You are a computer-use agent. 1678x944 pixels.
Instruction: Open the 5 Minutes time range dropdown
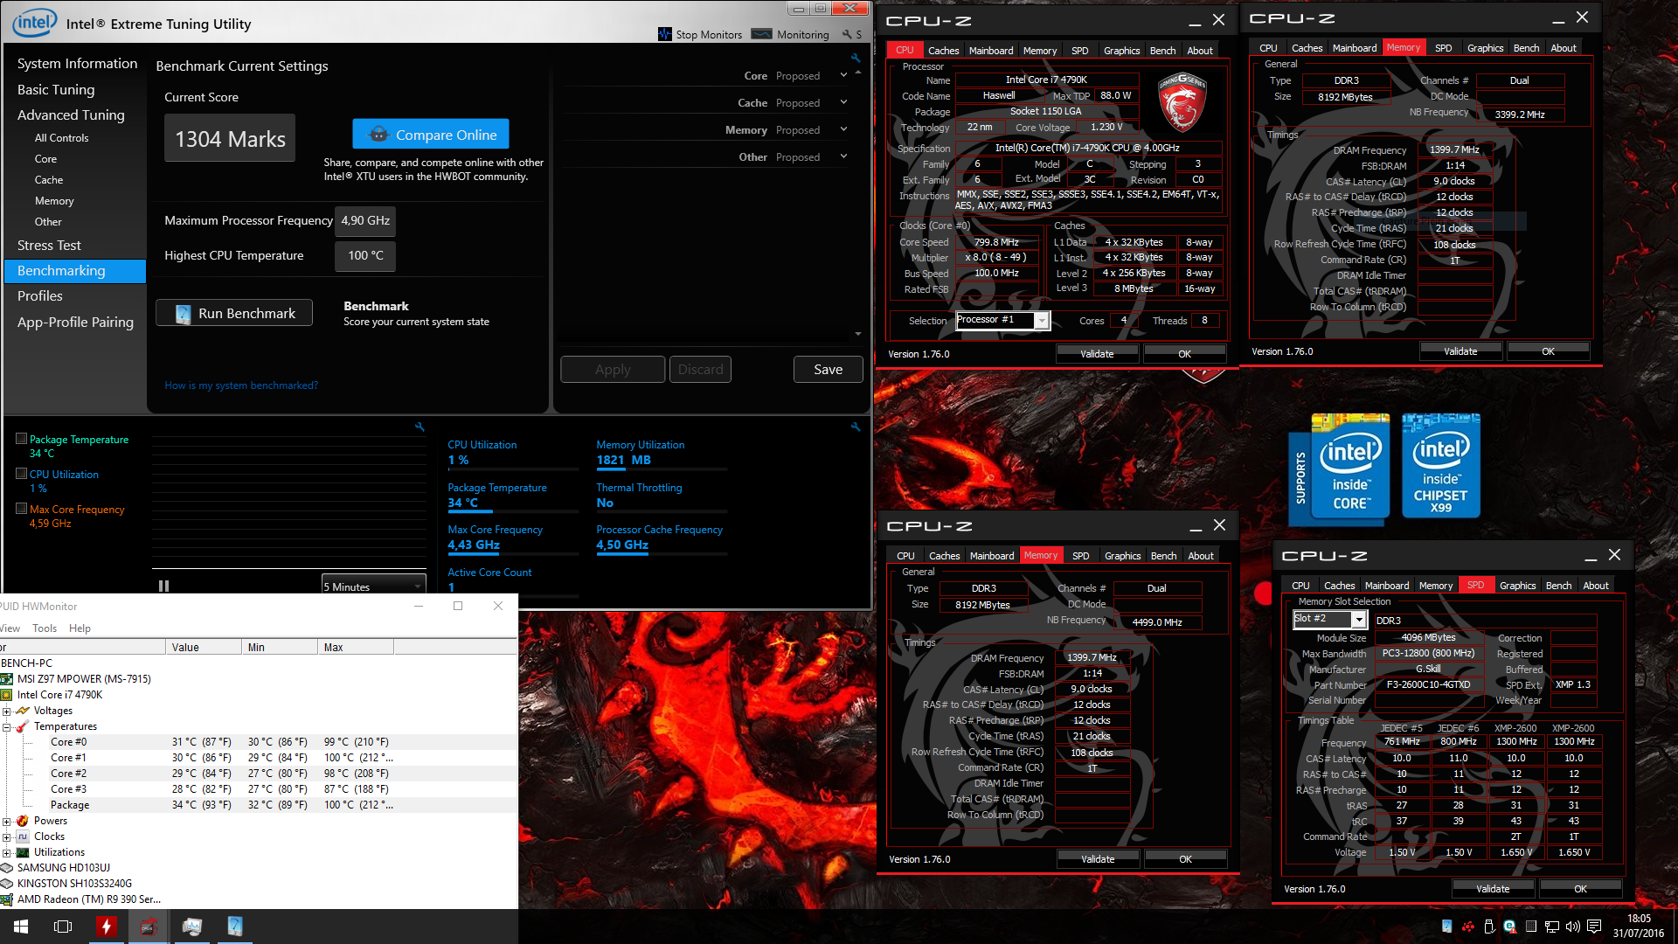click(x=373, y=587)
